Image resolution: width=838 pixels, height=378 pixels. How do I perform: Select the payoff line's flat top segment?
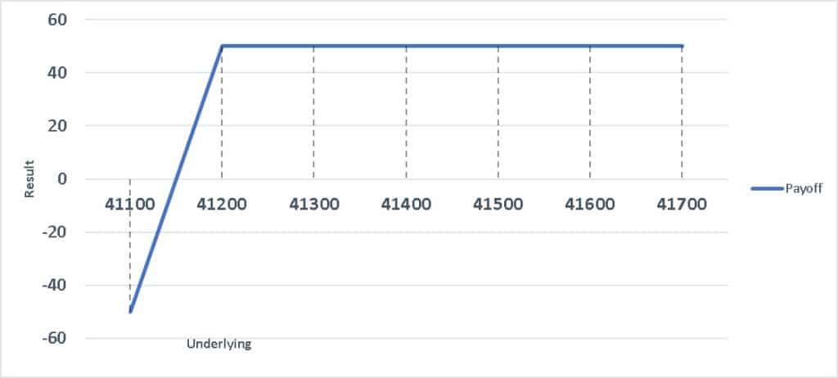click(x=452, y=46)
